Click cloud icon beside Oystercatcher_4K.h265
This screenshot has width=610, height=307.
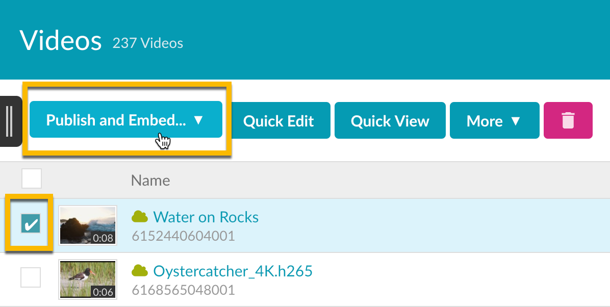pyautogui.click(x=140, y=270)
